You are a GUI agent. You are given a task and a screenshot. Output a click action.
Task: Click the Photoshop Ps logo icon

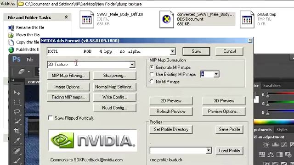point(17,59)
